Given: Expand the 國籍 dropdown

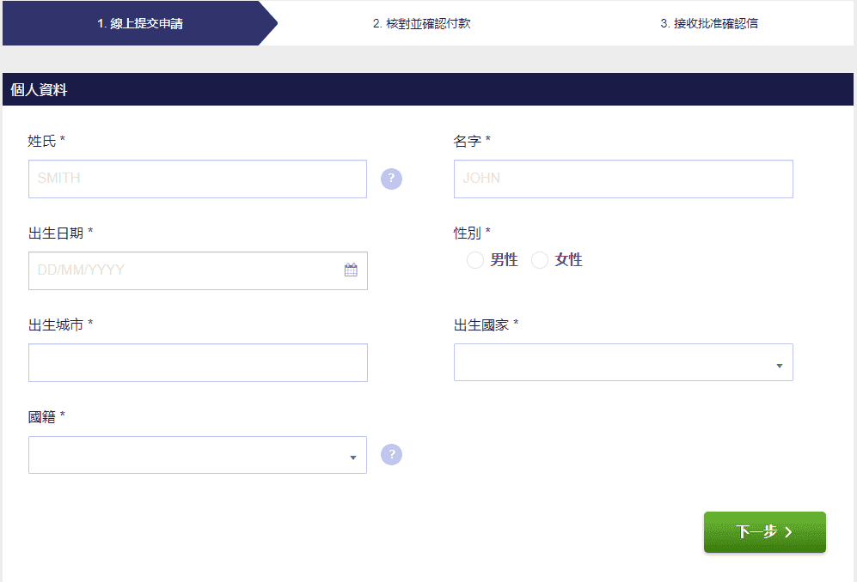Looking at the screenshot, I should [x=198, y=455].
